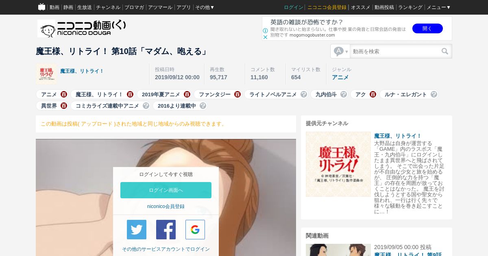Expand the その他▼ menu
The height and width of the screenshot is (256, 488).
click(205, 7)
